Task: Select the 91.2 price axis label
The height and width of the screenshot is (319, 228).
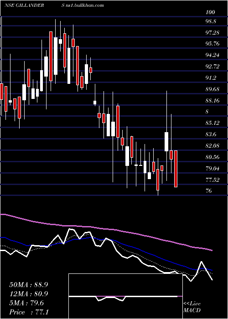Action: coord(211,78)
